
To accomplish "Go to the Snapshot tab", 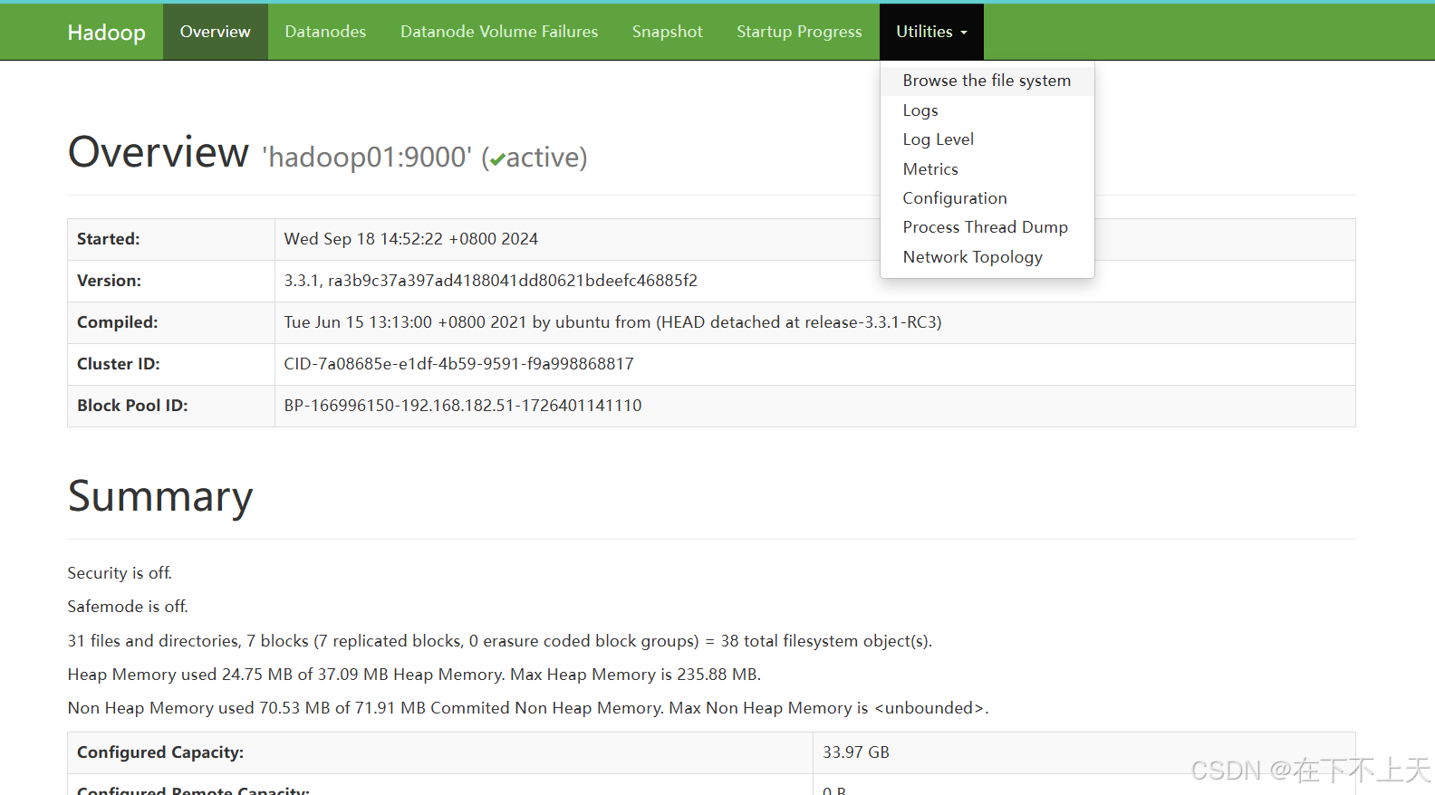I will [667, 32].
